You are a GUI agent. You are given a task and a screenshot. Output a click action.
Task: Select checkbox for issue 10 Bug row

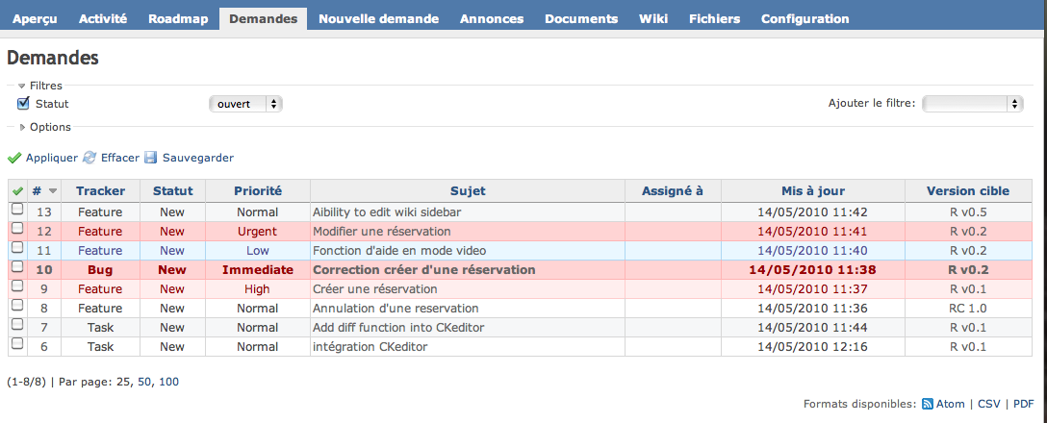[17, 267]
